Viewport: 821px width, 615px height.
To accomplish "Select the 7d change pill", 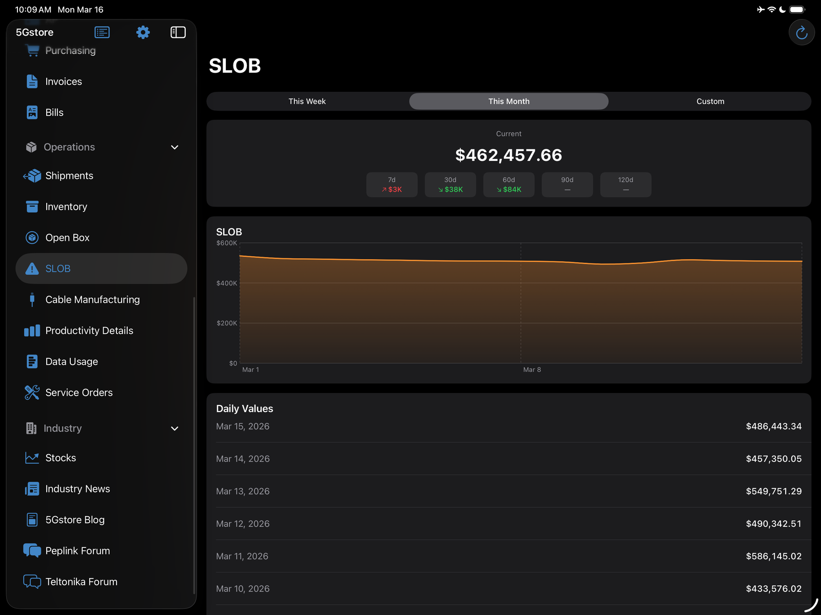I will click(x=392, y=184).
